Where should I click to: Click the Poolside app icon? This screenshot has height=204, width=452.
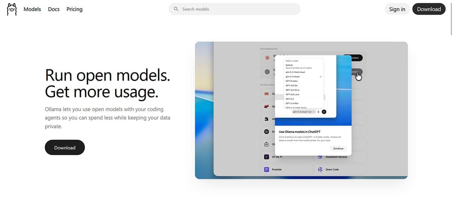(267, 169)
